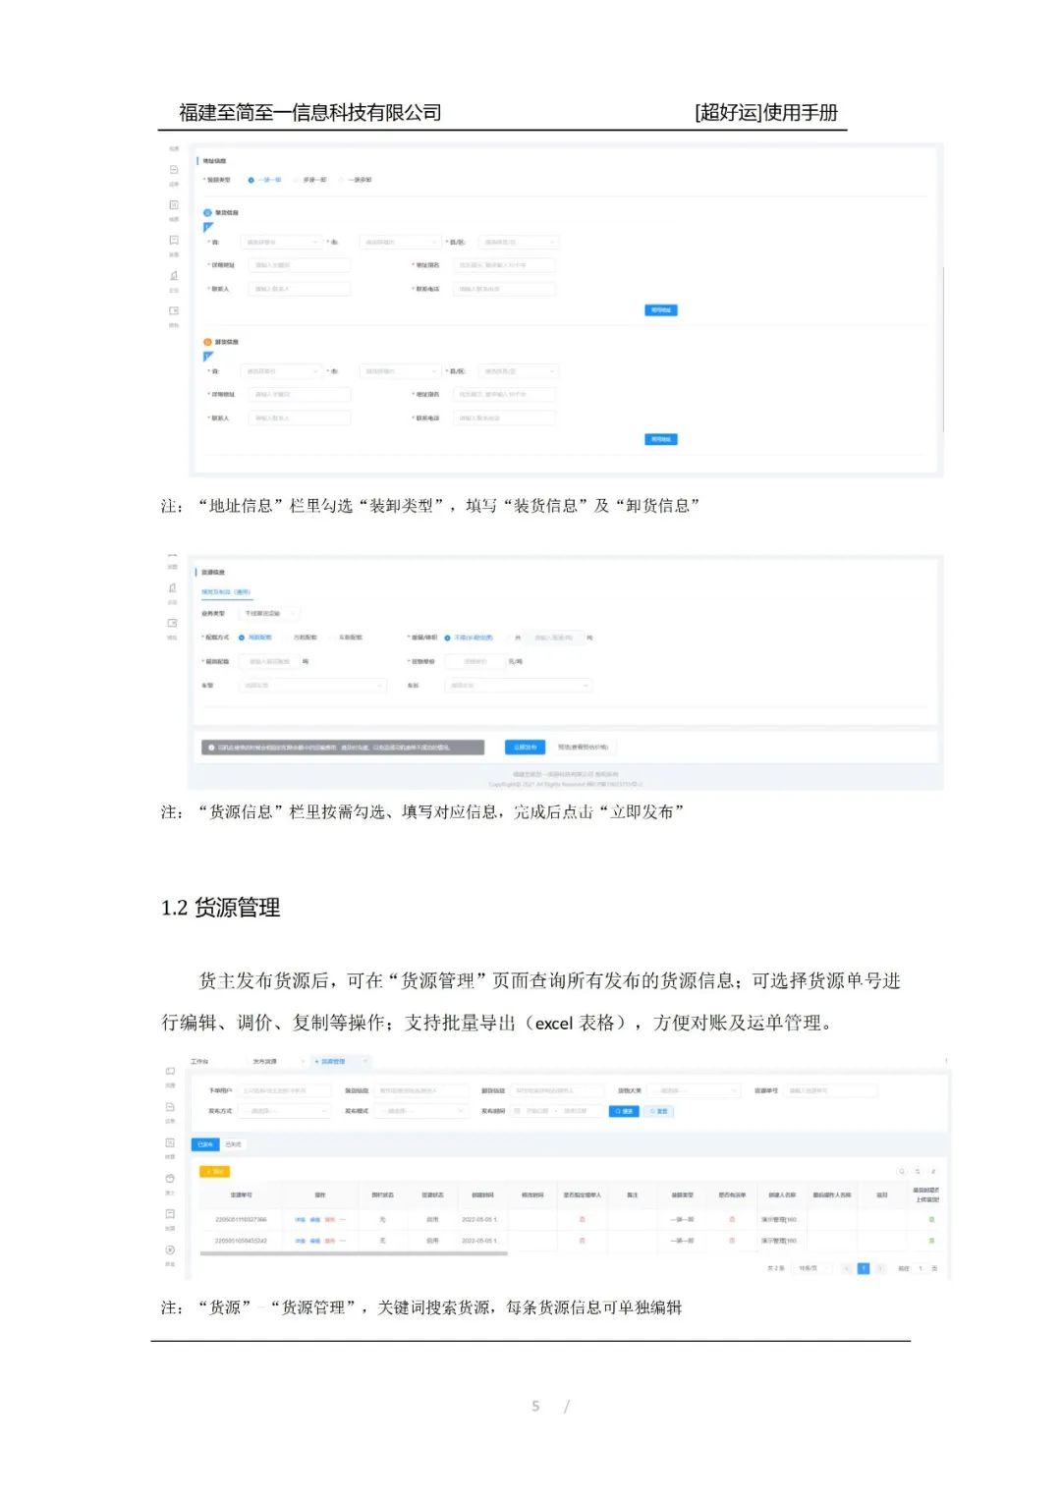Select the second 配载方式 radio option
This screenshot has width=1061, height=1500.
pyautogui.click(x=301, y=638)
